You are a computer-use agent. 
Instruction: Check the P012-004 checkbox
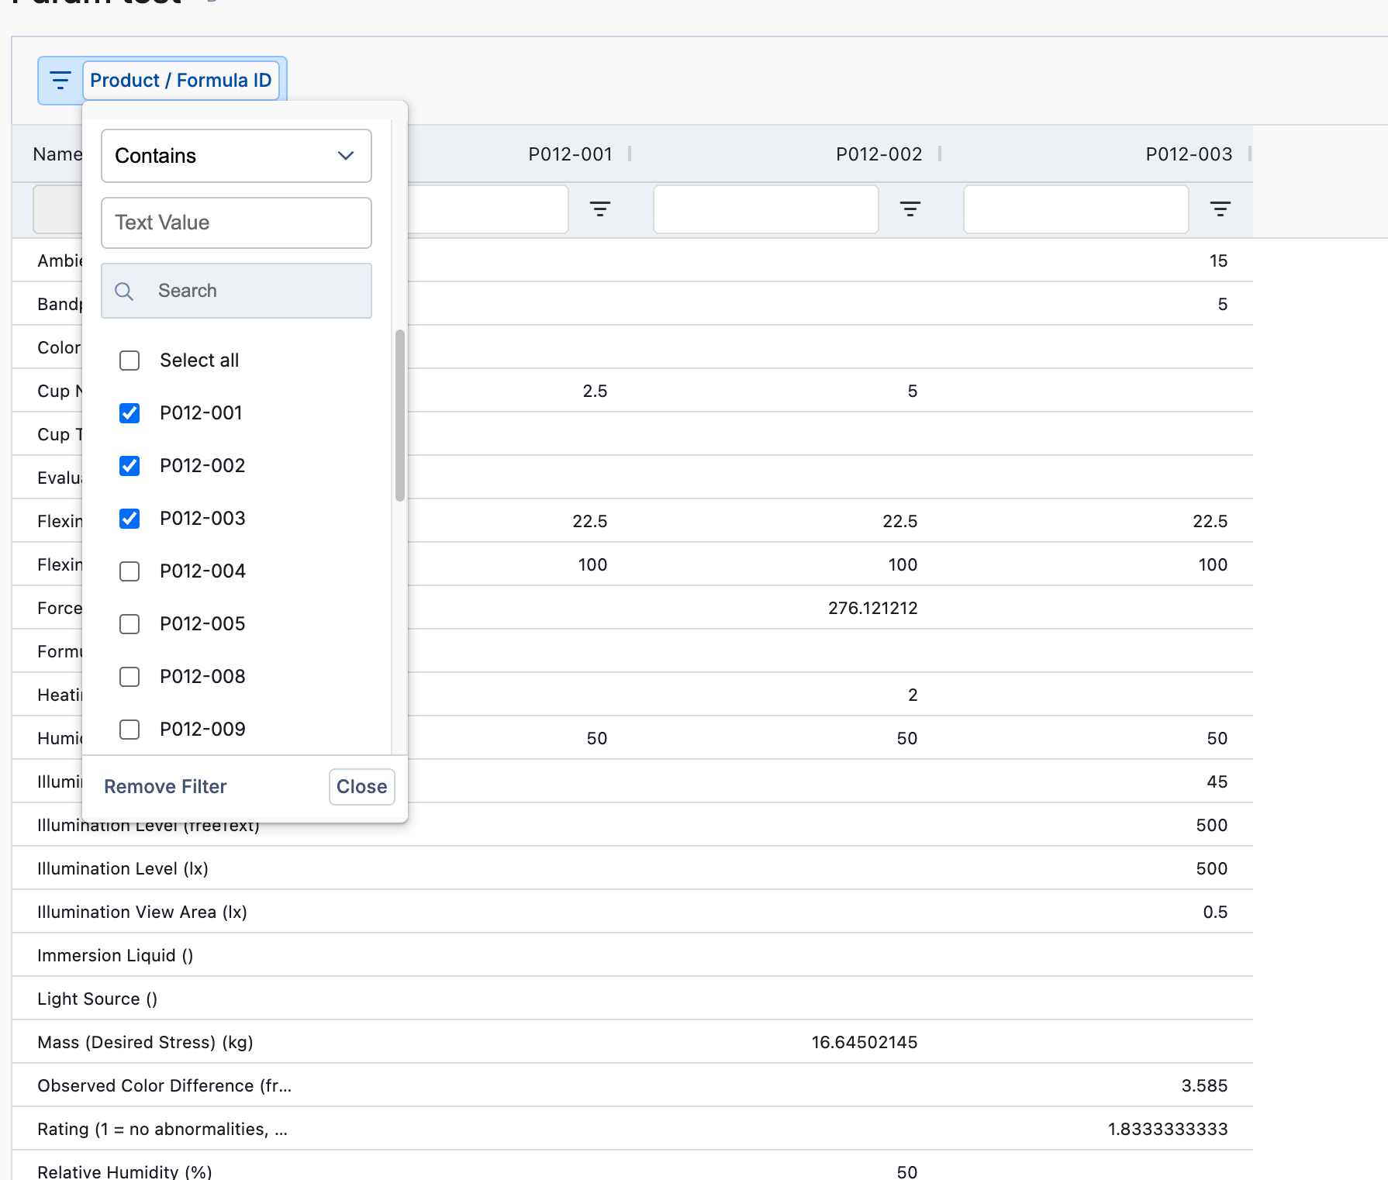129,571
